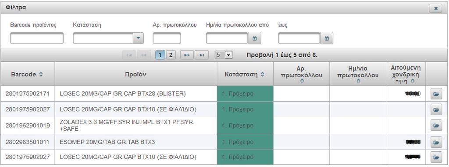
Task: Sort by Κατάσταση column header
Action: point(262,75)
